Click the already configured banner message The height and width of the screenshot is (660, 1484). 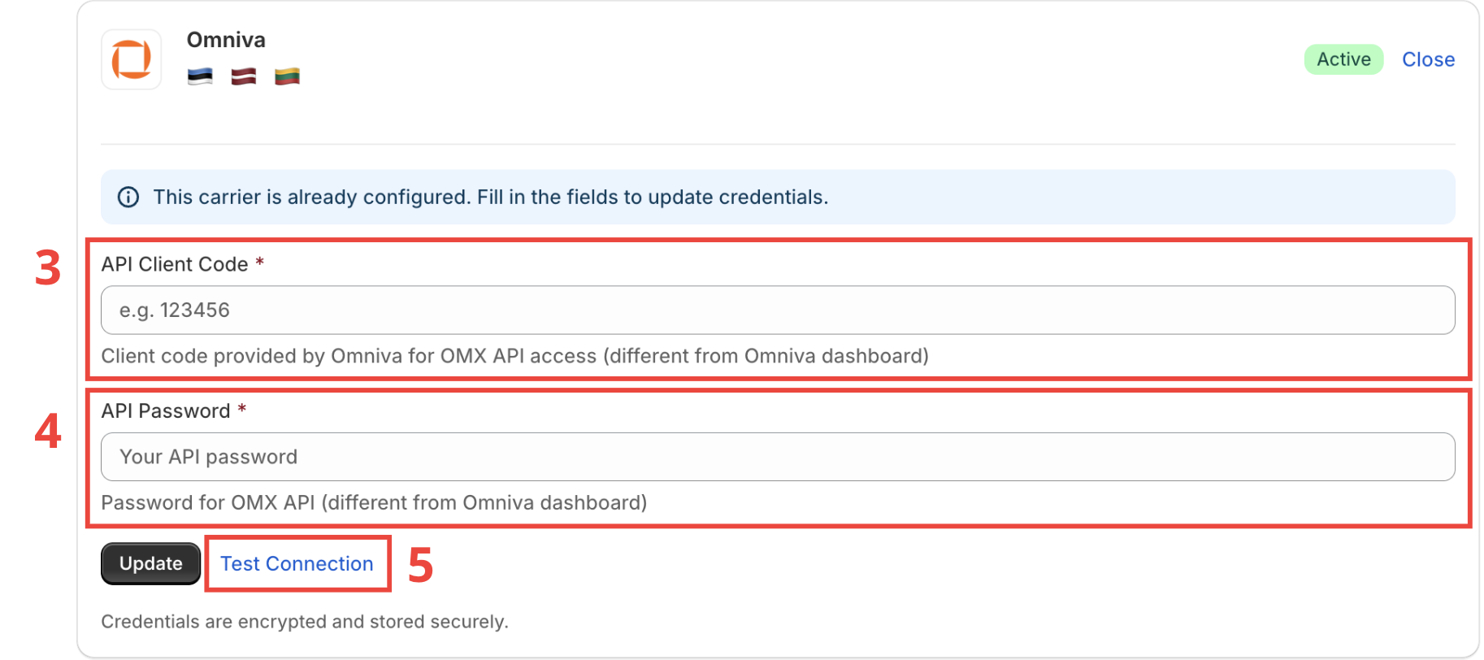click(491, 198)
